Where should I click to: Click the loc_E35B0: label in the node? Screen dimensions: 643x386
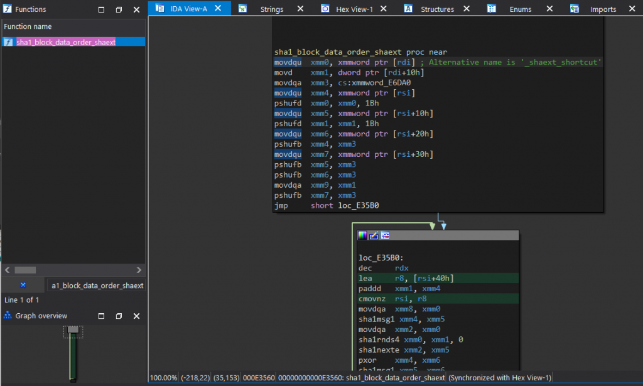click(381, 258)
